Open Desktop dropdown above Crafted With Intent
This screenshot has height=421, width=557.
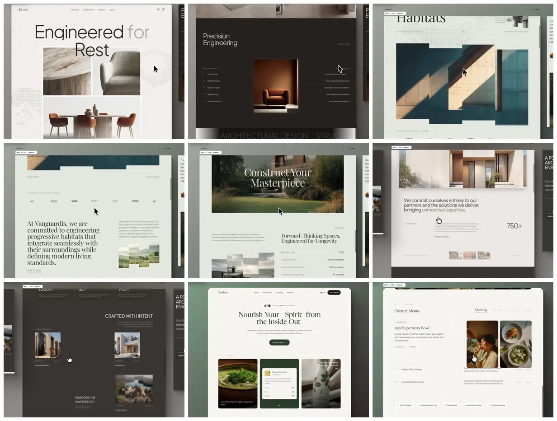click(38, 286)
